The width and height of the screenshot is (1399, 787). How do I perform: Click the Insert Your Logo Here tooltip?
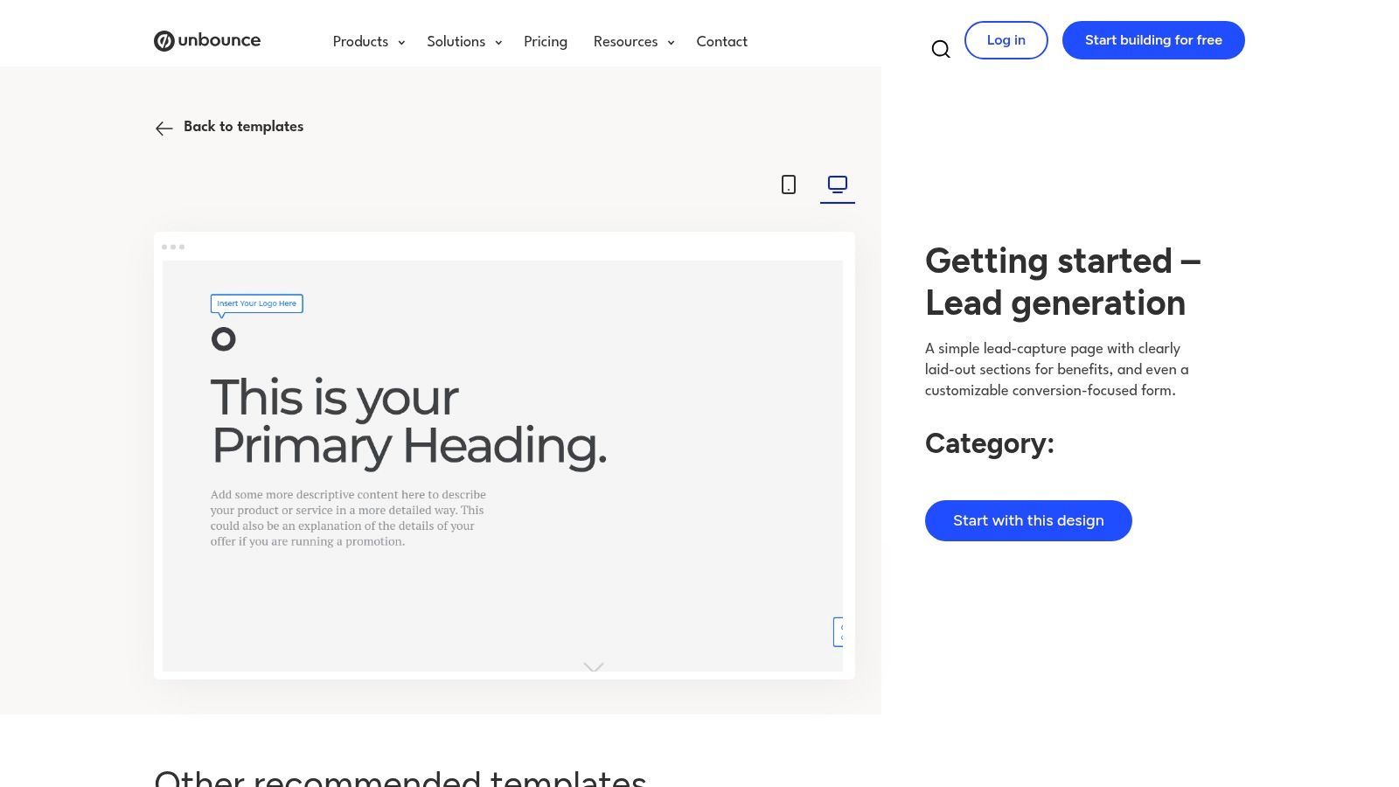coord(257,303)
